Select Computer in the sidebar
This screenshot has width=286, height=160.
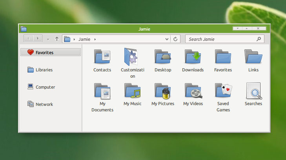pos(45,87)
